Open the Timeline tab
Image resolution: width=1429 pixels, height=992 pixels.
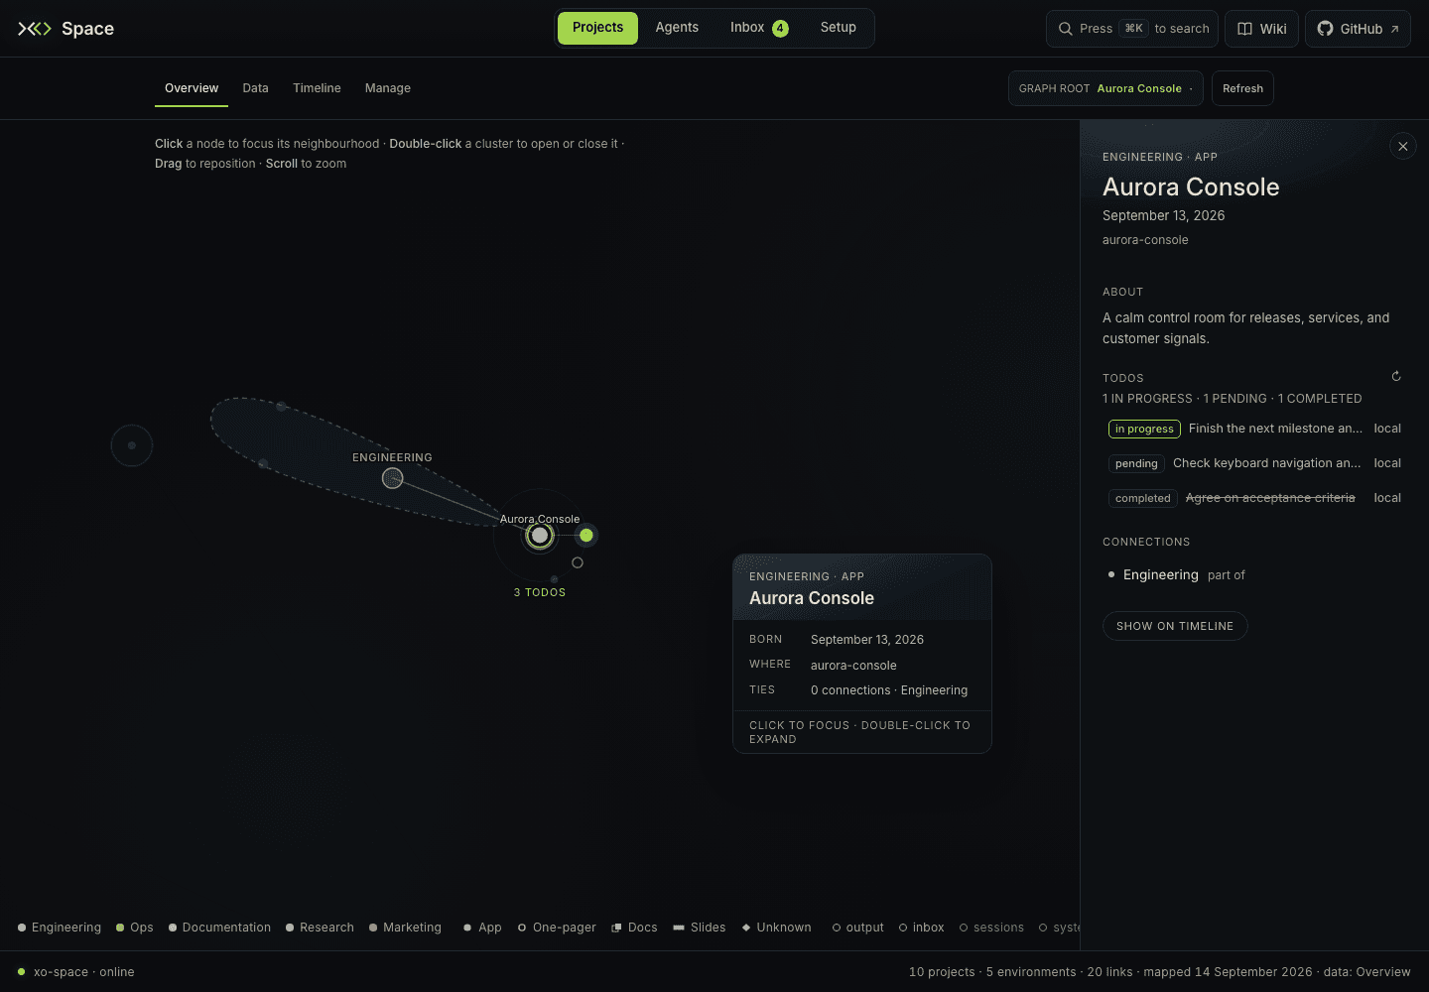[317, 88]
